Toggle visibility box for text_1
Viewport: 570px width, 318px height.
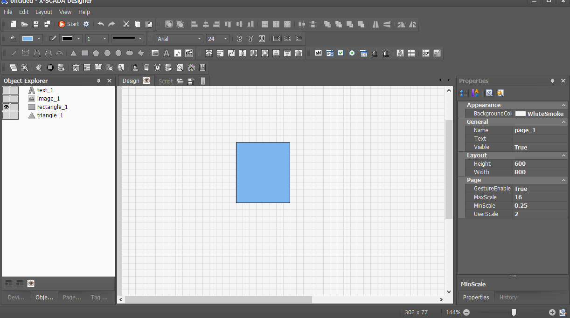tap(7, 90)
